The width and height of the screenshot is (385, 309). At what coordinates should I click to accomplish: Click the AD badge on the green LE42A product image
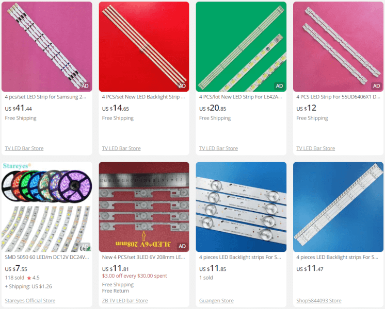pyautogui.click(x=279, y=86)
